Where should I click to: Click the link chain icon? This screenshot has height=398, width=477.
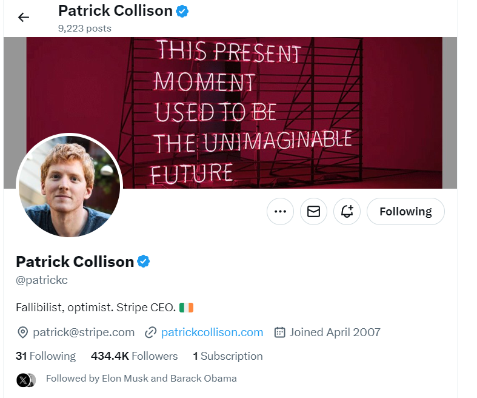click(151, 332)
